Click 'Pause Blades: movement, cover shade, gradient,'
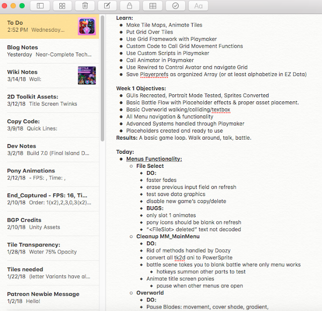 coord(207,307)
